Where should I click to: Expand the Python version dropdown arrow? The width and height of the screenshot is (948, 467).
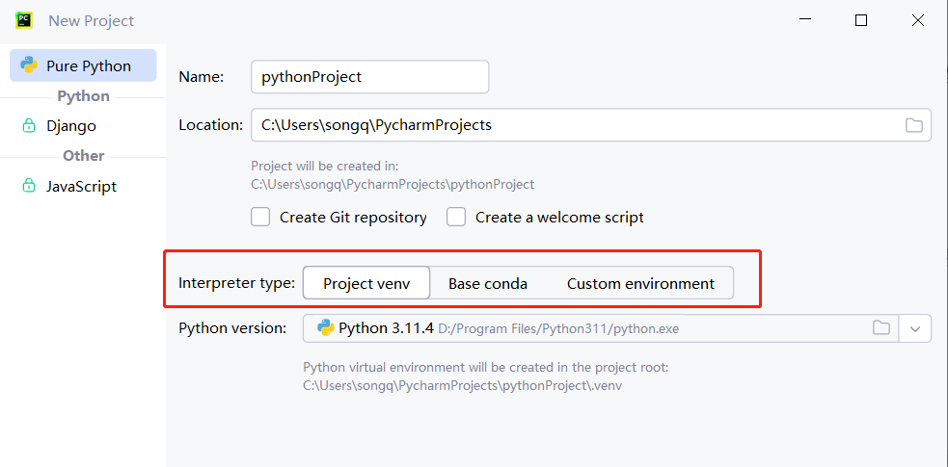coord(915,328)
